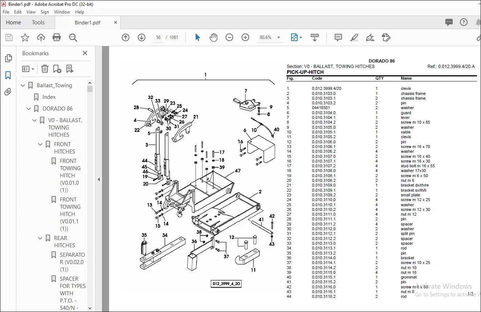Open the File menu
This screenshot has height=312, width=481.
pos(6,12)
